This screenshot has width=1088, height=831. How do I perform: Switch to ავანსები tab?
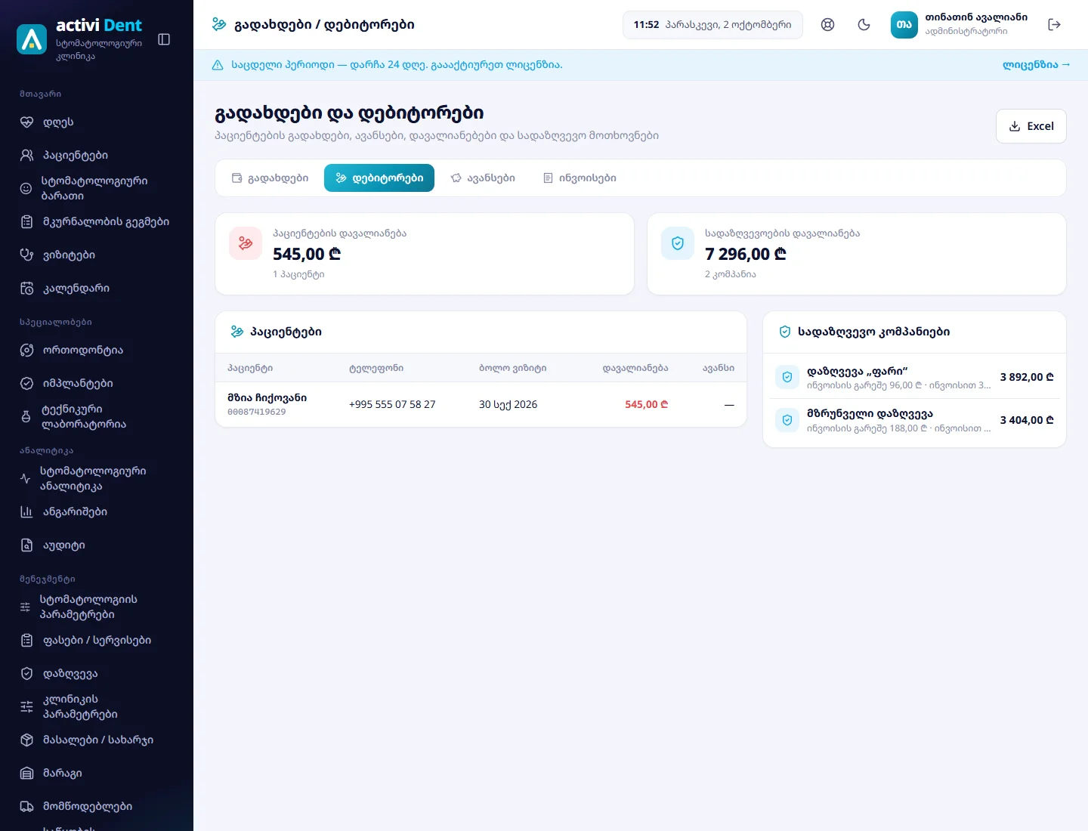click(x=483, y=178)
